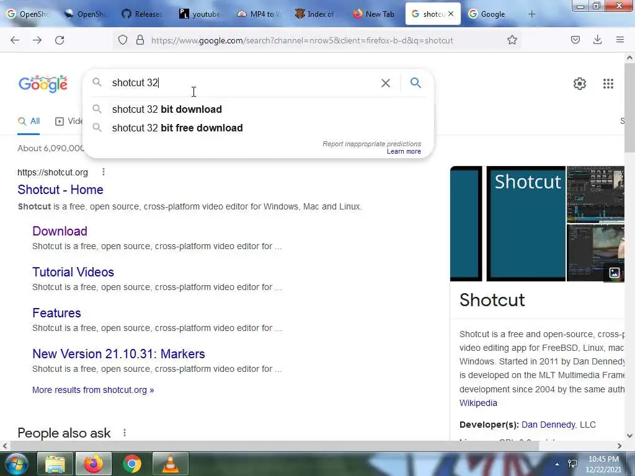Open the three-dot menu beside shotcut.org
The image size is (635, 476).
(x=104, y=172)
